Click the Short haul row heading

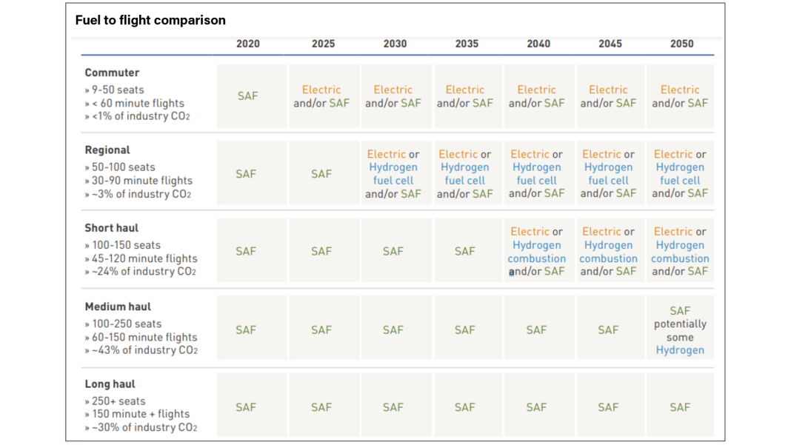112,228
